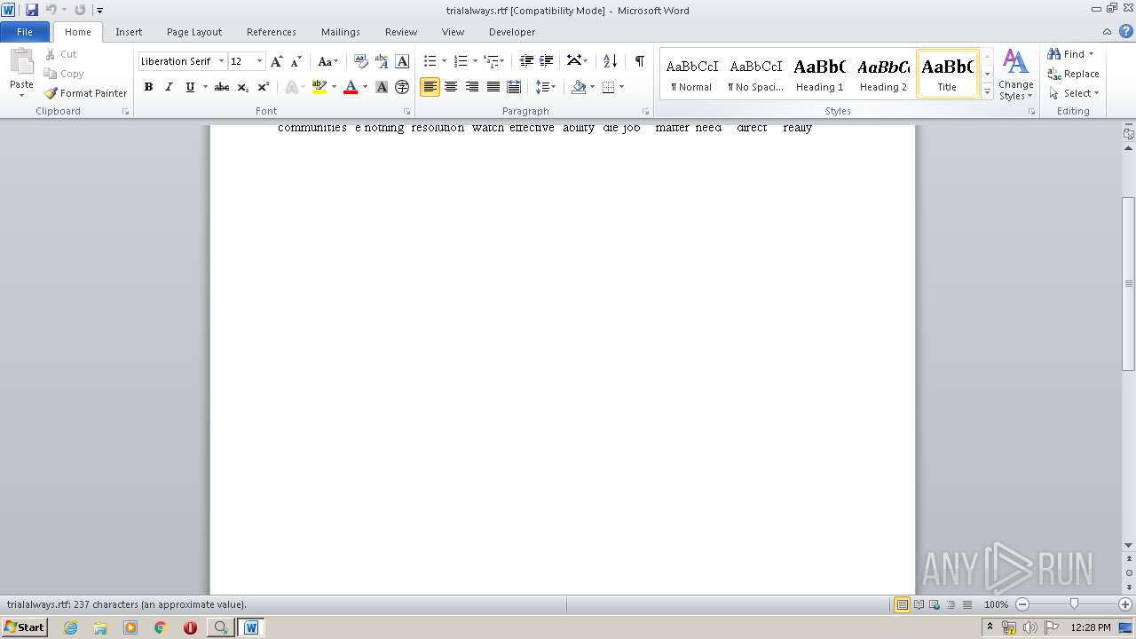This screenshot has height=639, width=1136.
Task: Toggle Underline formatting
Action: pyautogui.click(x=190, y=87)
